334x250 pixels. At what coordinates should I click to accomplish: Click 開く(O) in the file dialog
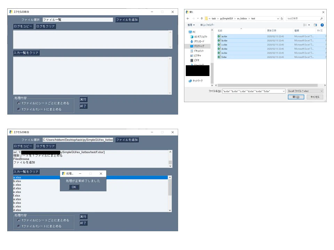click(x=296, y=97)
